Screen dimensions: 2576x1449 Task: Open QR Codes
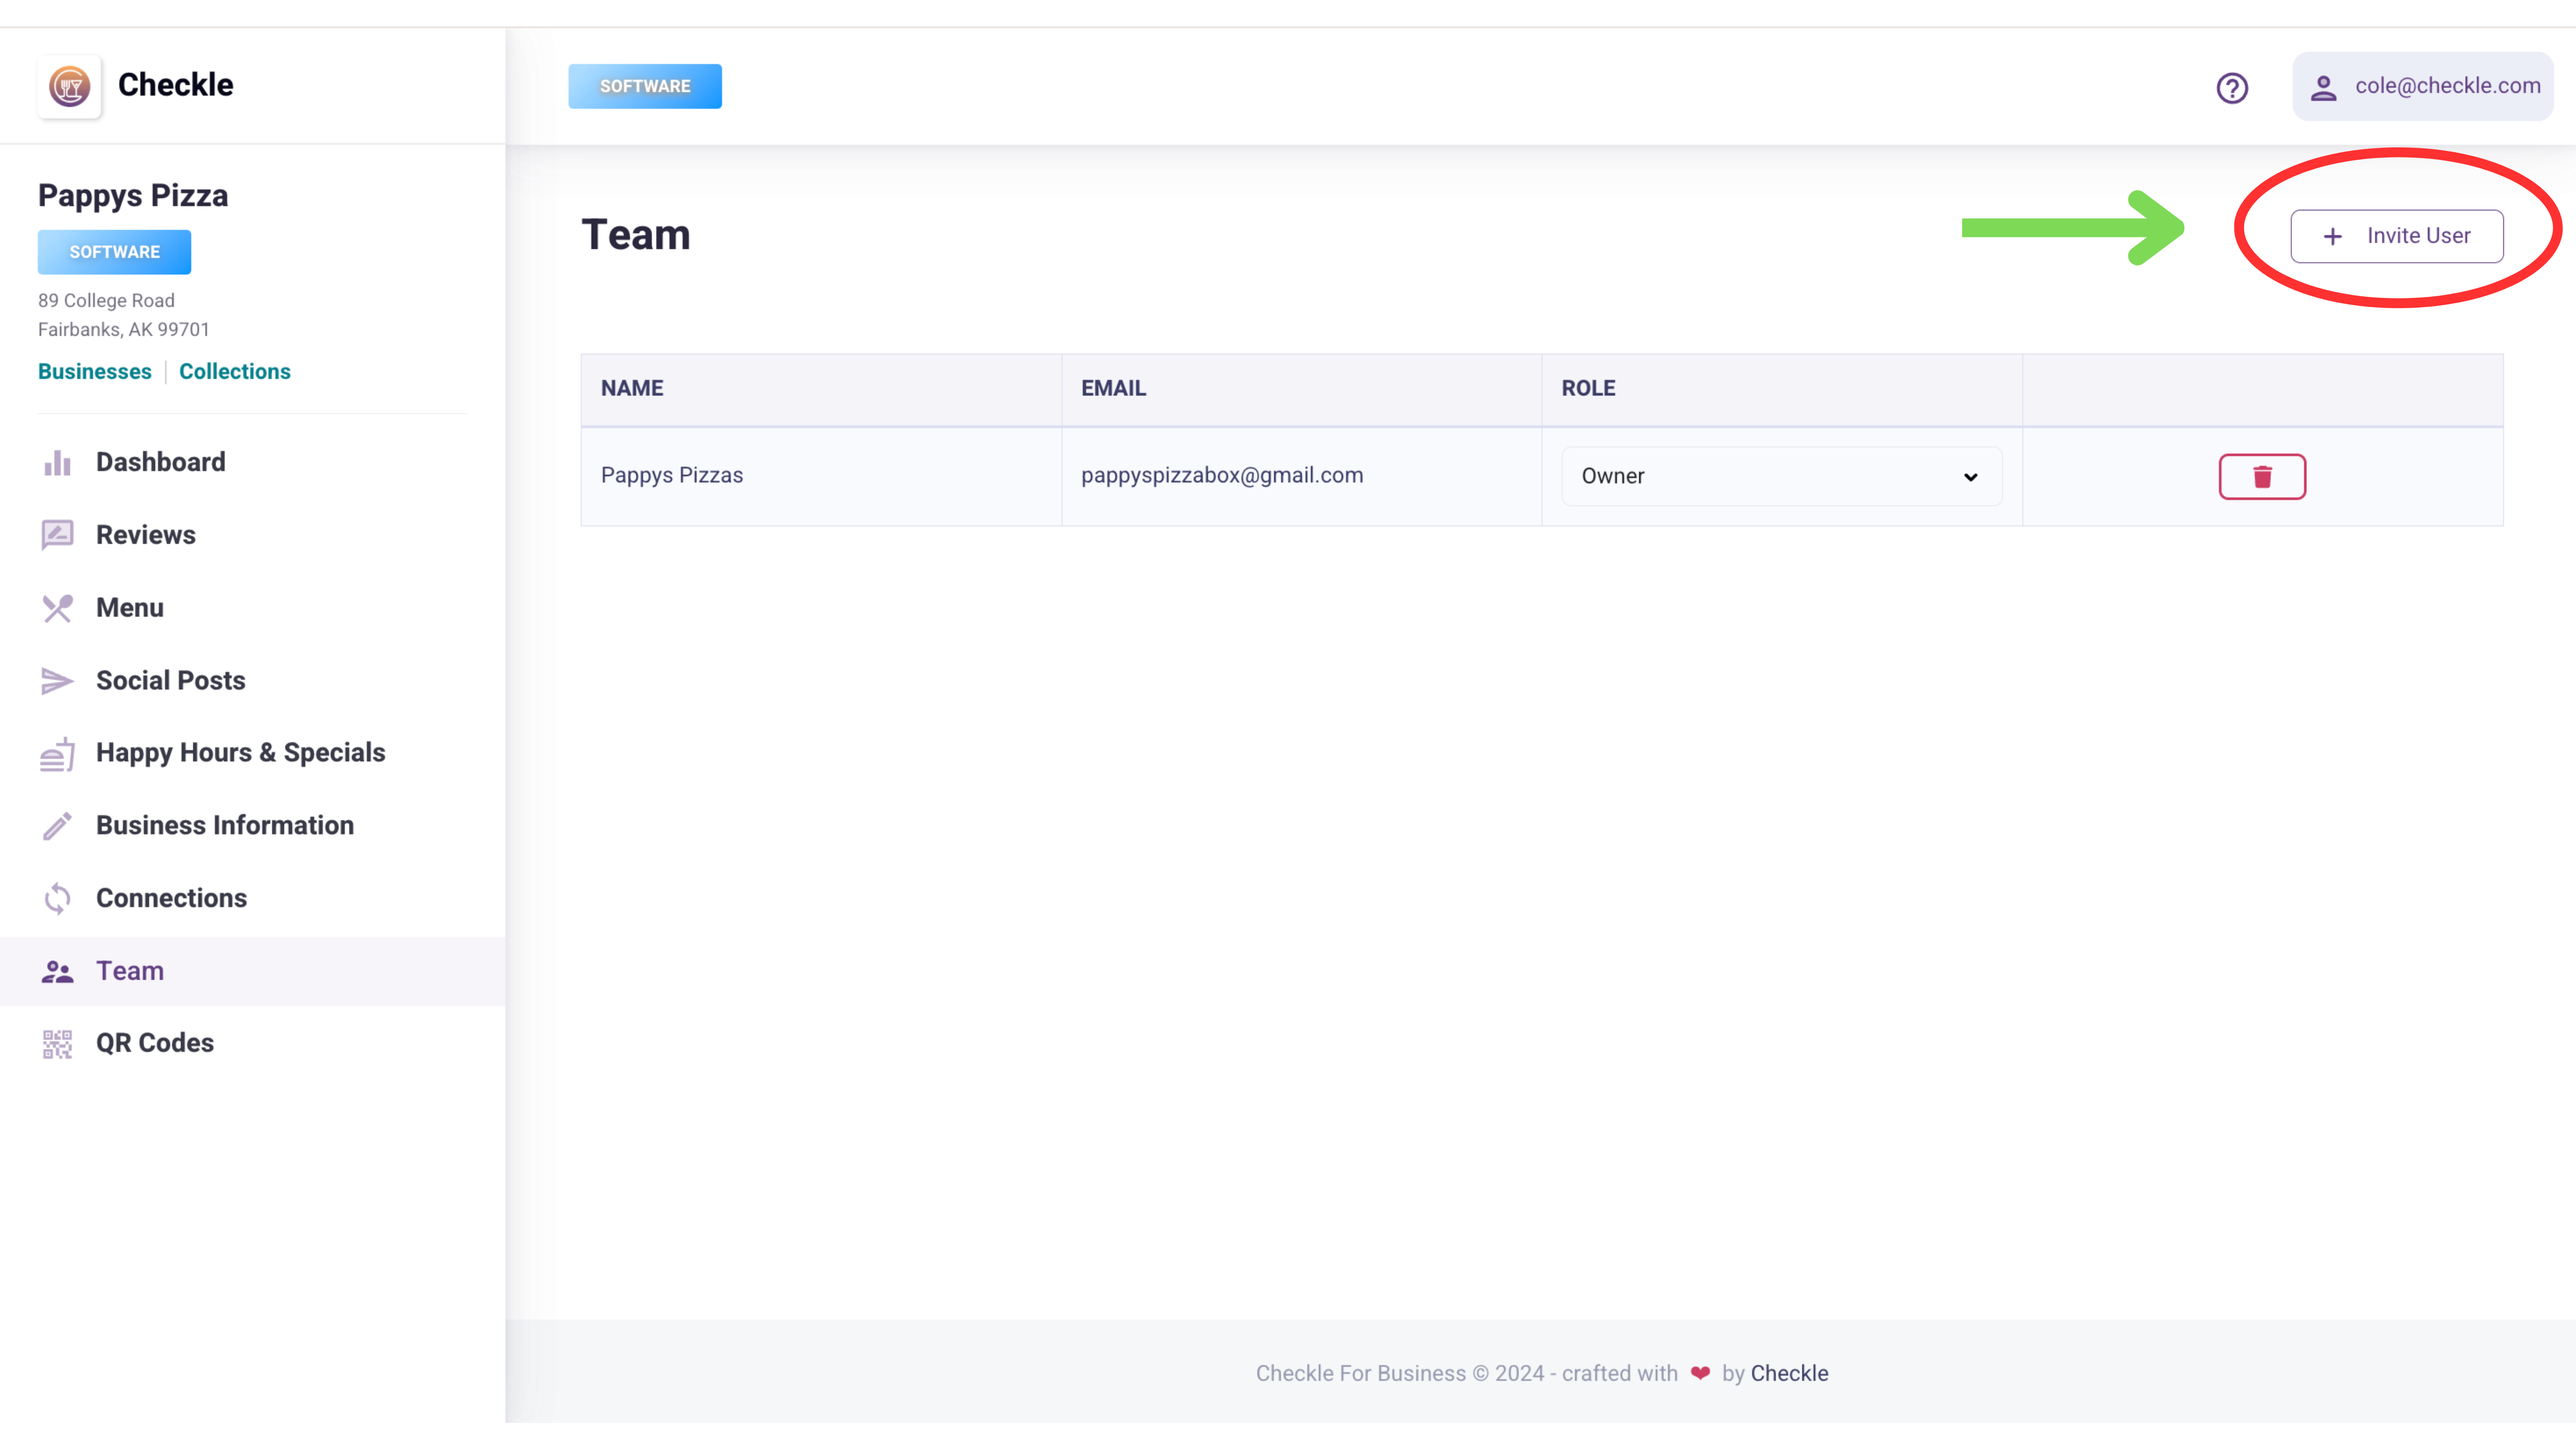tap(155, 1043)
